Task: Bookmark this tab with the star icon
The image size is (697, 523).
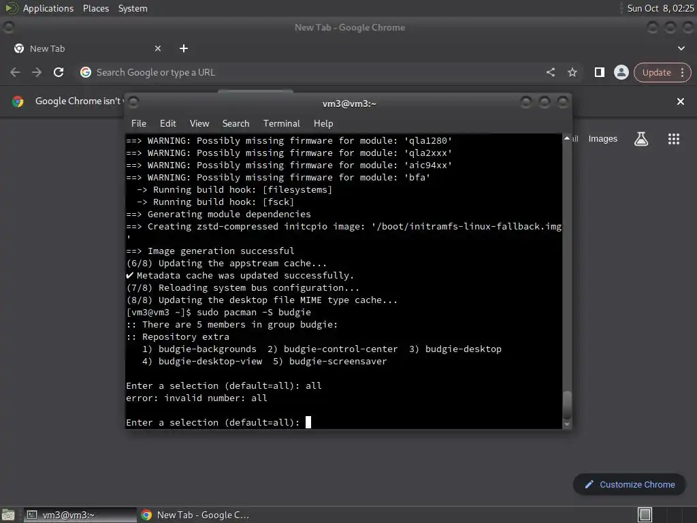Action: (x=572, y=72)
